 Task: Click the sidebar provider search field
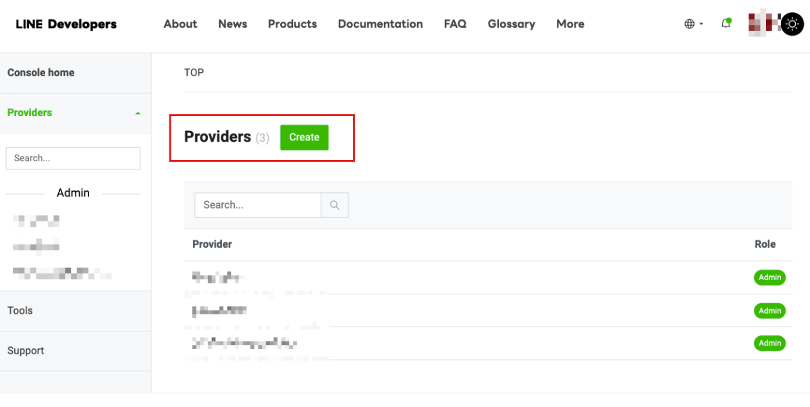73,158
